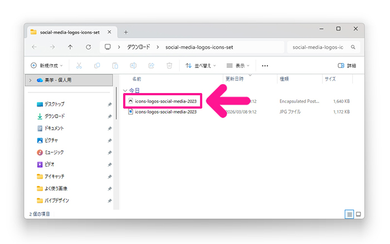Click the PC icon in address bar
The height and width of the screenshot is (244, 390).
coord(108,47)
